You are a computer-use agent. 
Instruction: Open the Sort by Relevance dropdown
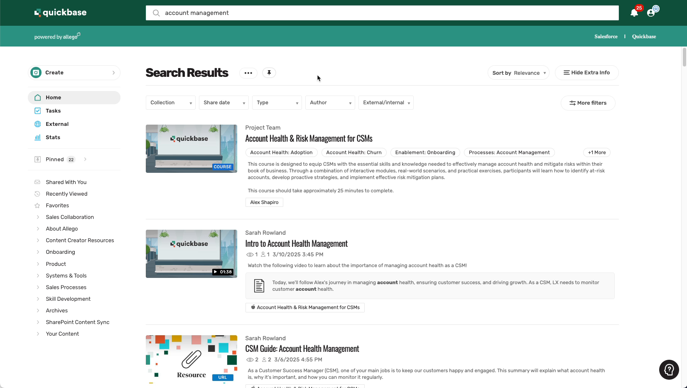518,73
